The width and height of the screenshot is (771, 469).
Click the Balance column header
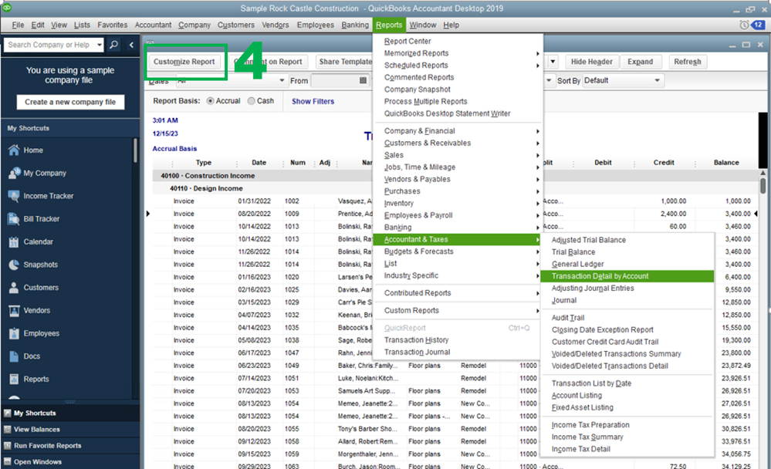pyautogui.click(x=725, y=163)
